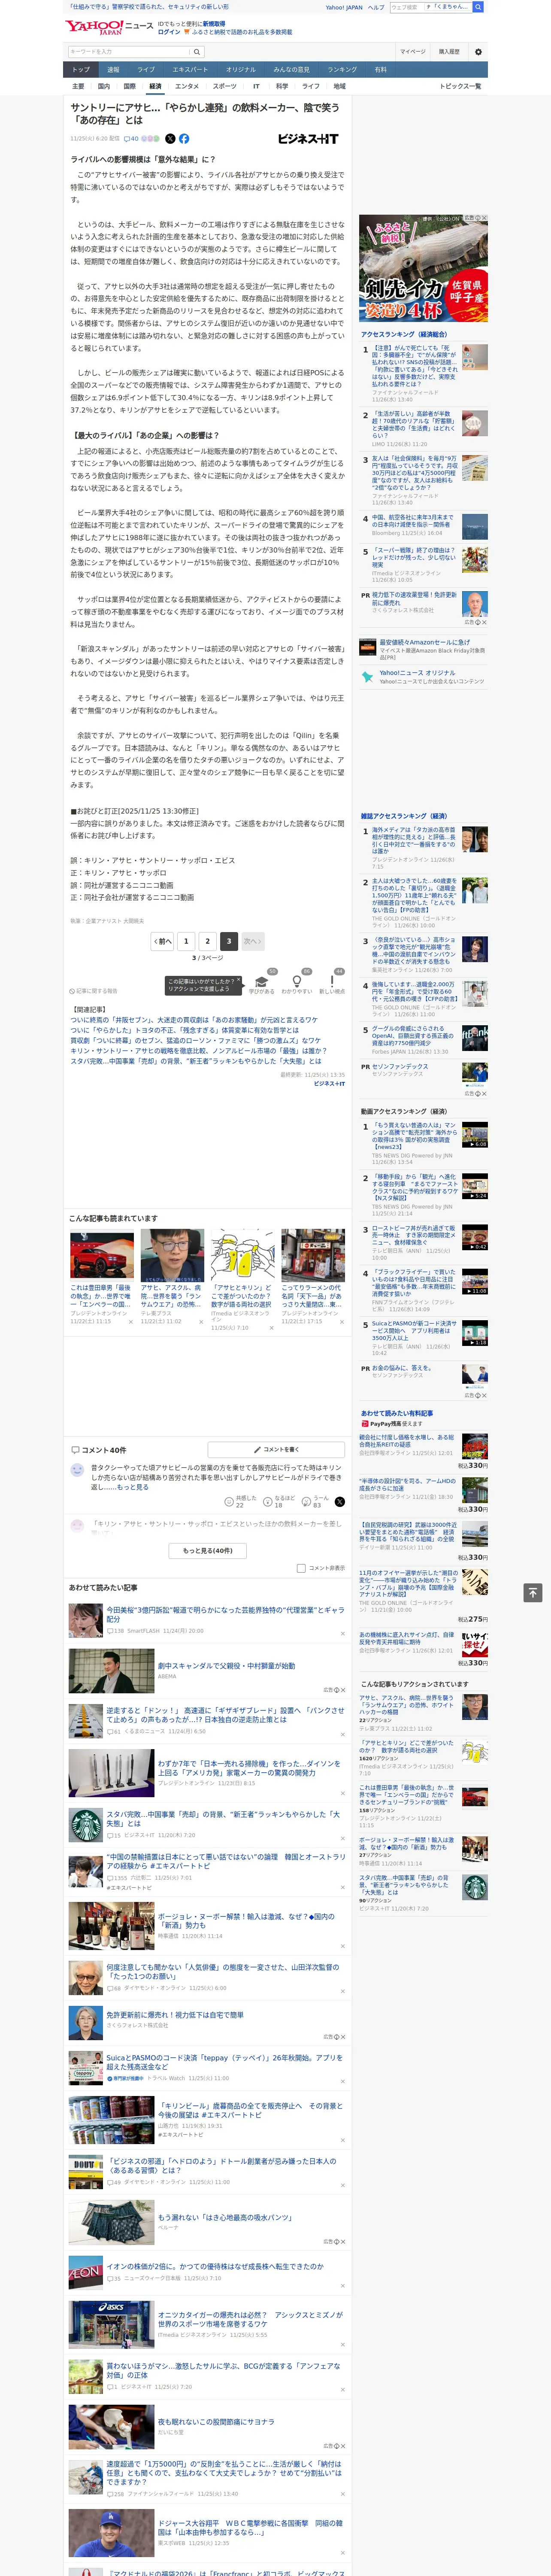Image resolution: width=551 pixels, height=2576 pixels.
Task: Click the blue web search magnifier button
Action: (x=478, y=7)
